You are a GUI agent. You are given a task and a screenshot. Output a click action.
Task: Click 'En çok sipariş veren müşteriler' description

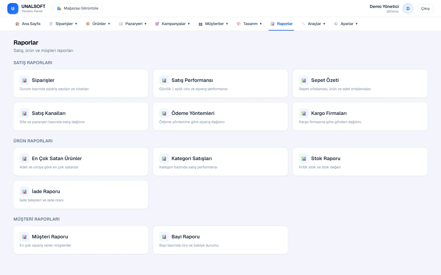45,245
